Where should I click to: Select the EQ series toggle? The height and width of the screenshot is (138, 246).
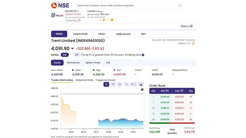pyautogui.click(x=65, y=55)
